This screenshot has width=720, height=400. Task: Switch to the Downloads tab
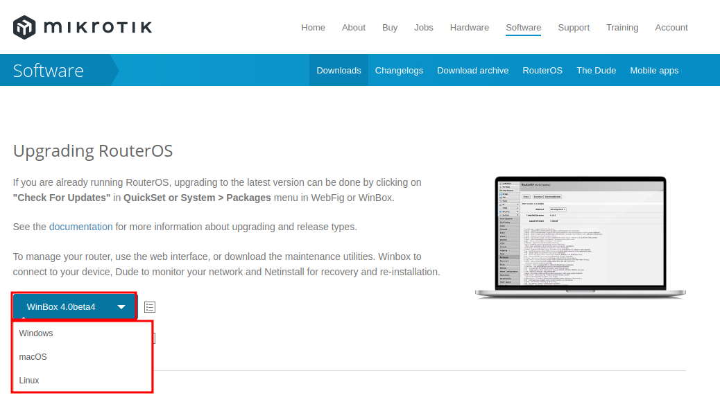tap(338, 70)
